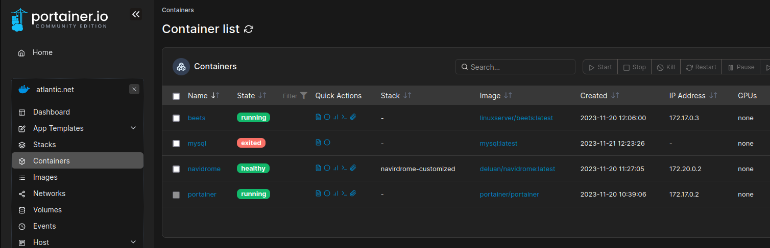Attach to the beets container
The image size is (770, 248).
point(353,117)
